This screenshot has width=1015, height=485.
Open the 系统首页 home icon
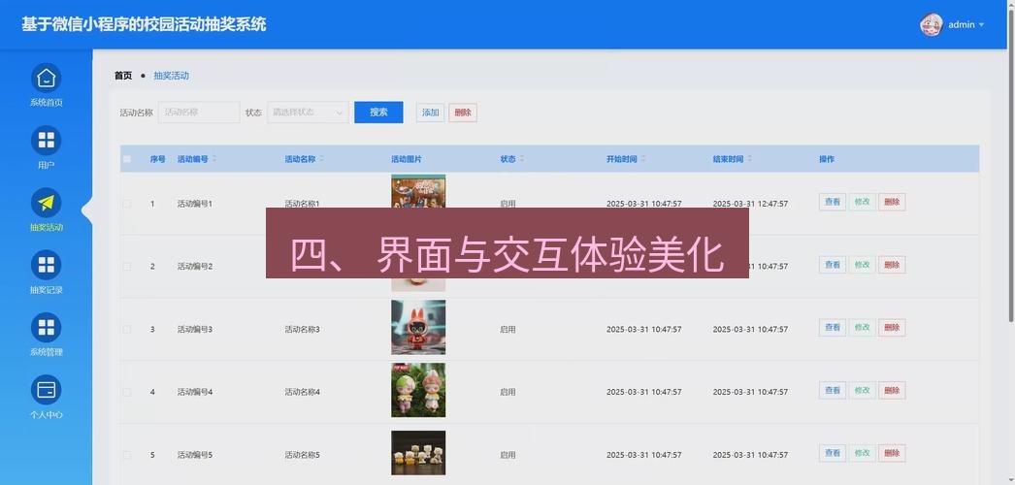tap(46, 79)
